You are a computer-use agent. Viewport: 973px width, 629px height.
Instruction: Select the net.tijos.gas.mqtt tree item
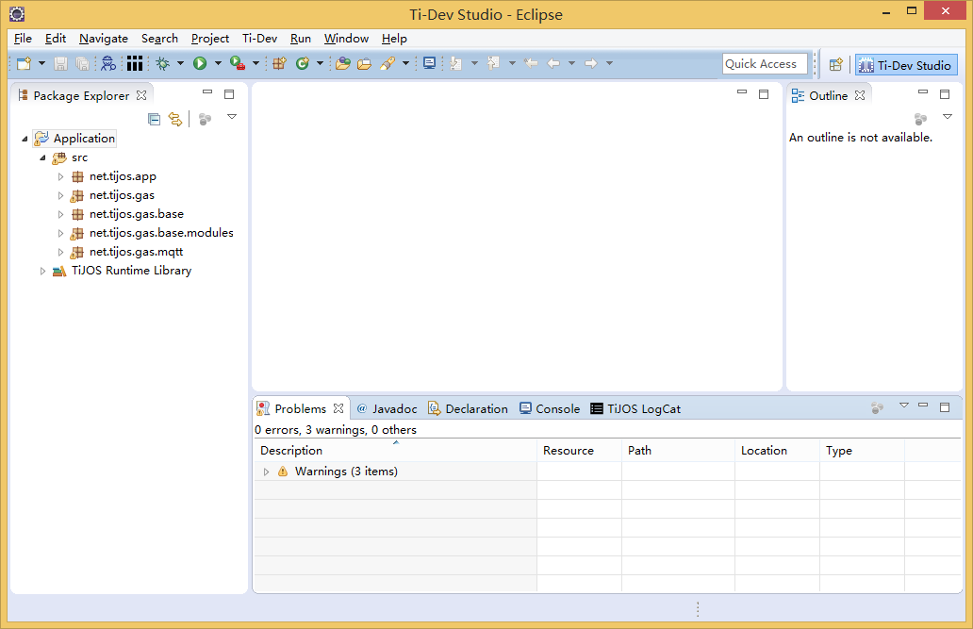[x=127, y=252]
